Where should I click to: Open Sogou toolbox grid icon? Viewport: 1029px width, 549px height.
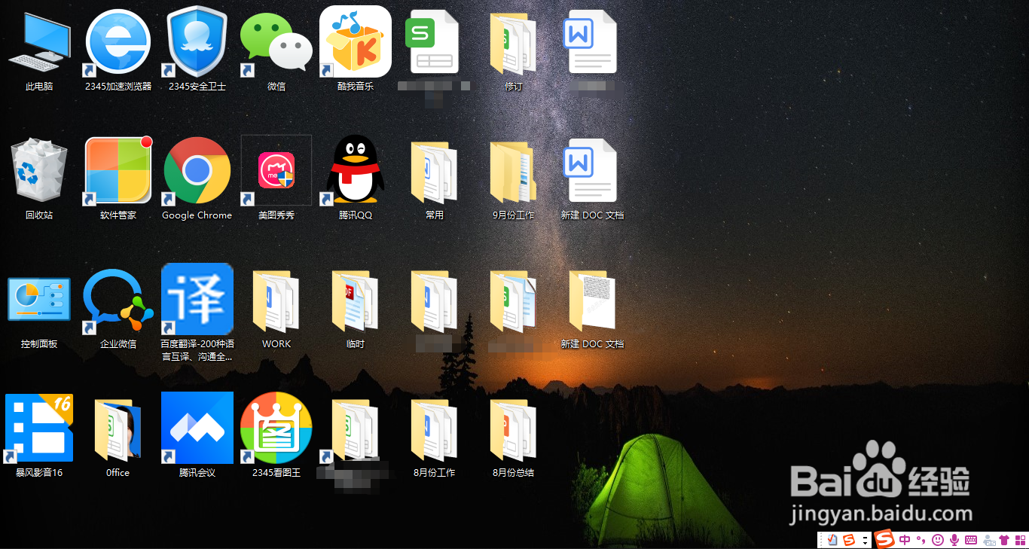tap(1021, 540)
